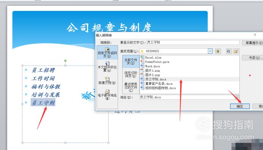Click the Address field containing 员工守则.docx
The height and width of the screenshot is (150, 263).
pos(187,97)
